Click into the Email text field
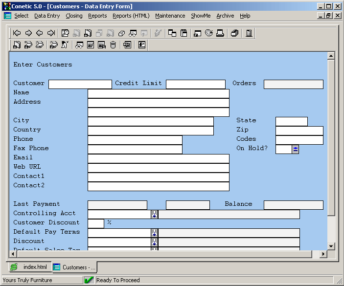 point(158,158)
